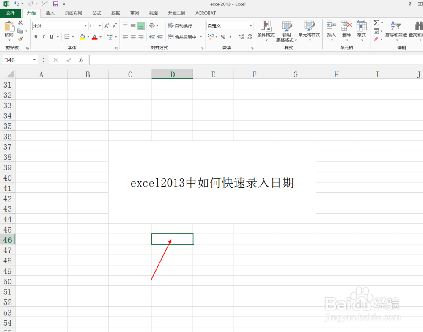Image resolution: width=423 pixels, height=332 pixels.
Task: Click the Copy icon in clipboard group
Action: tap(20, 31)
